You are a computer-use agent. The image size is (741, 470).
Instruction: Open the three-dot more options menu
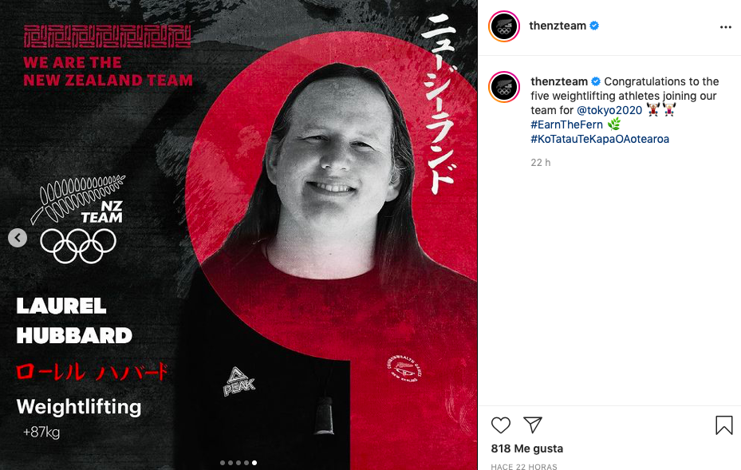(725, 27)
